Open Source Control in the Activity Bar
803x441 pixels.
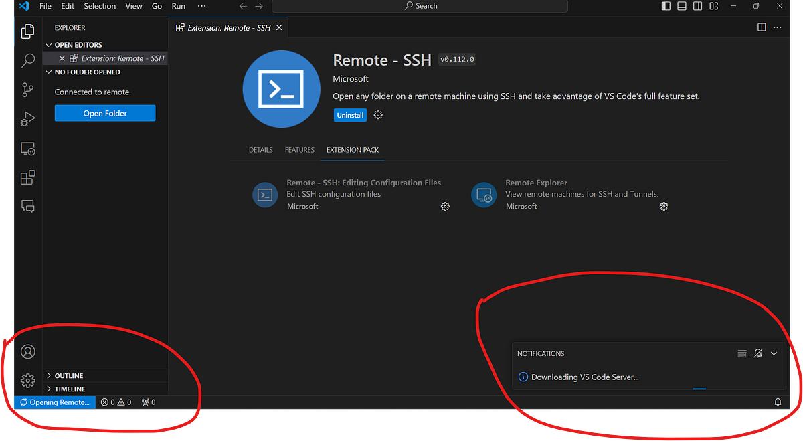point(27,89)
